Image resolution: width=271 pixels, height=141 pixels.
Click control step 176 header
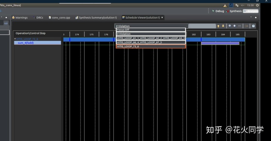coord(106,34)
